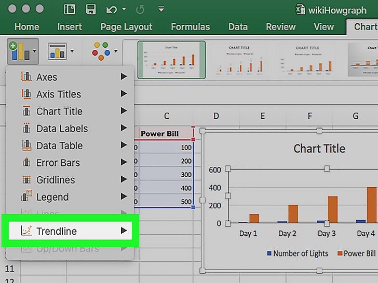Screen dimensions: 378x283
Task: Click the Data Labels menu icon
Action: pyautogui.click(x=26, y=128)
